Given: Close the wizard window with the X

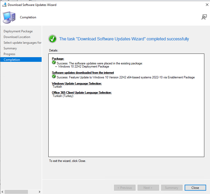Looking at the screenshot, I should pyautogui.click(x=207, y=5).
